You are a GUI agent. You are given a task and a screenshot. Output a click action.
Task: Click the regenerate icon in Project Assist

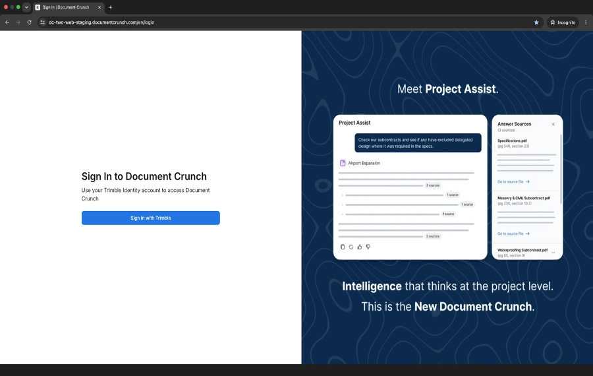pos(351,247)
